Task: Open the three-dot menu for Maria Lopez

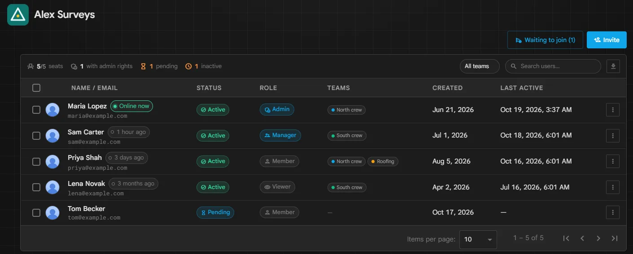Action: click(613, 110)
